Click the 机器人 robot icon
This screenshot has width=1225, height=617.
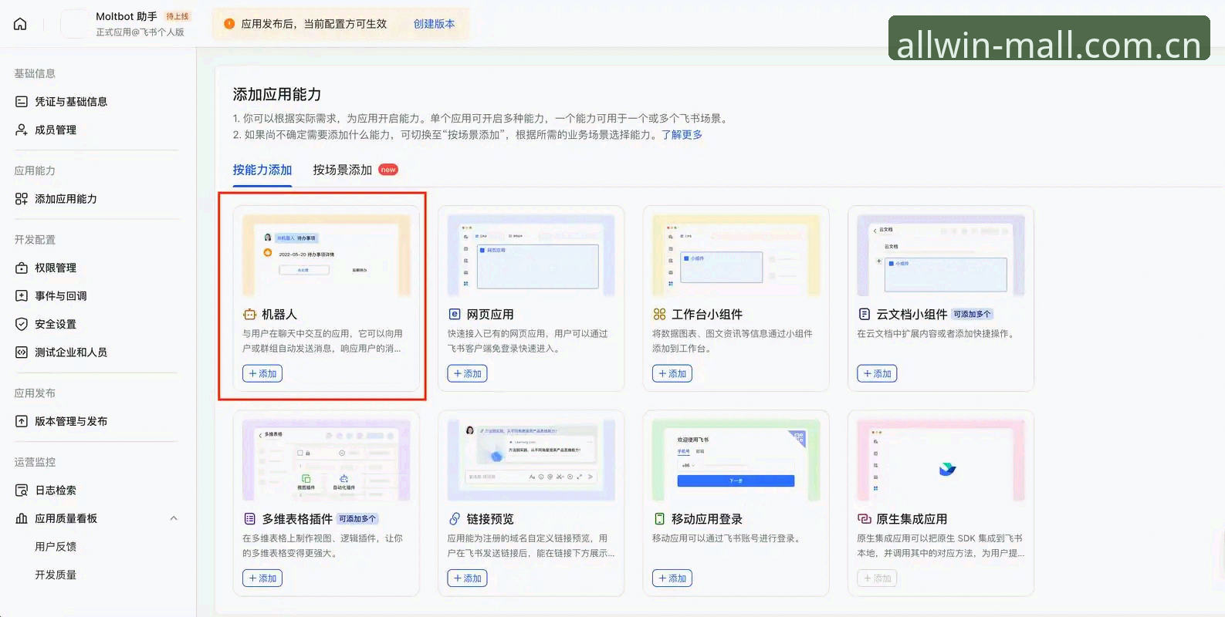pos(249,314)
